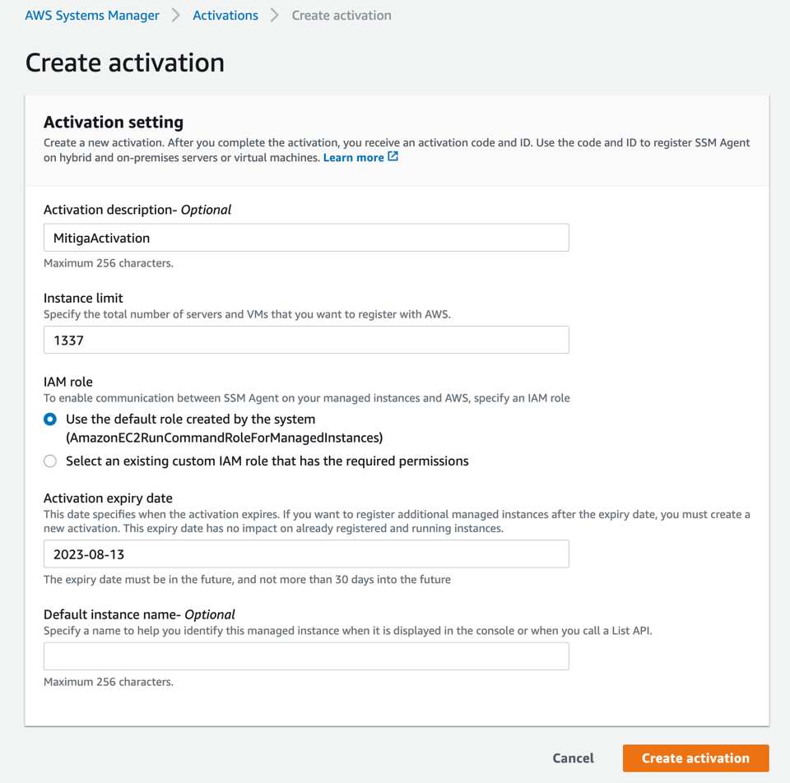Click the custom IAM role label text

(x=267, y=461)
